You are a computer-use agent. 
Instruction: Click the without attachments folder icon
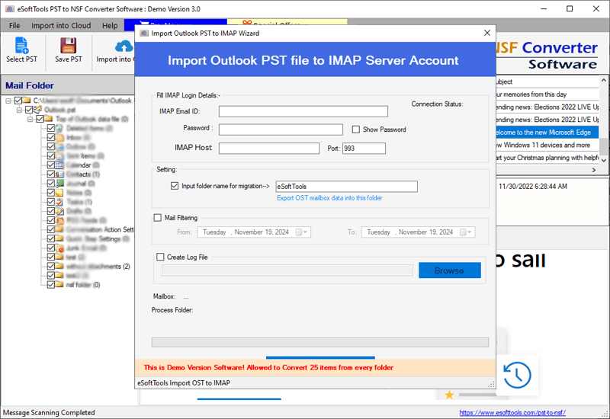pyautogui.click(x=59, y=266)
